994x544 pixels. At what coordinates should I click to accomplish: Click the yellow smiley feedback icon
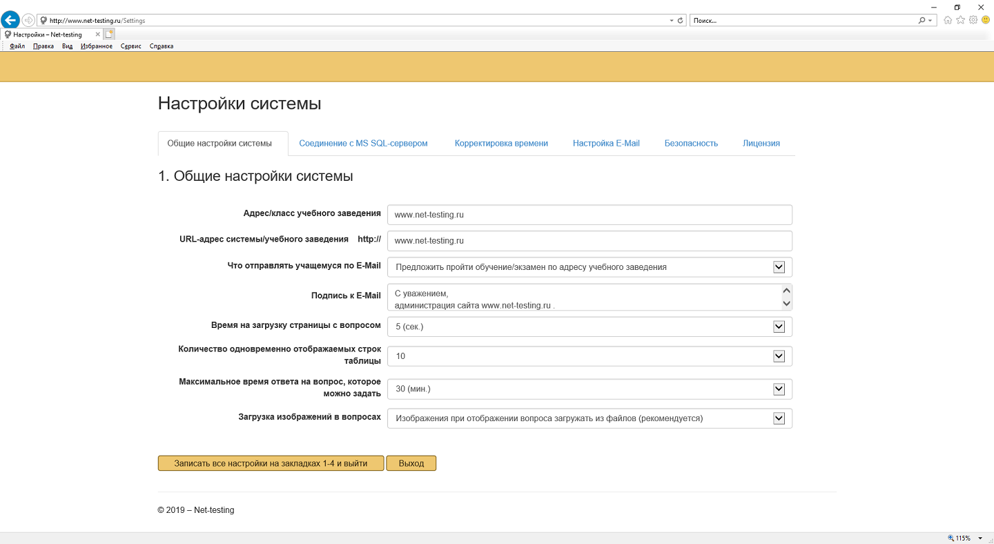coord(986,20)
